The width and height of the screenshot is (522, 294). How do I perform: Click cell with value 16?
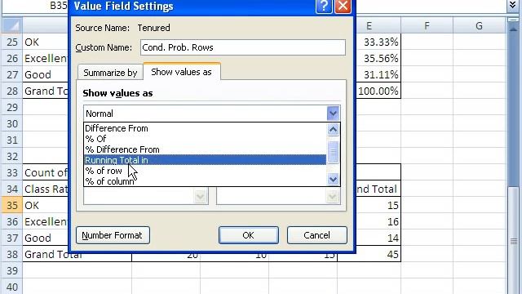[378, 221]
